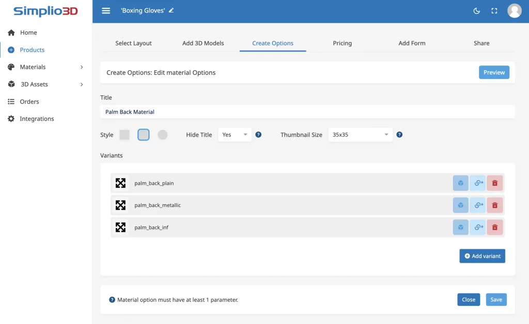Select the rounded square style option
This screenshot has width=529, height=324.
[x=143, y=134]
